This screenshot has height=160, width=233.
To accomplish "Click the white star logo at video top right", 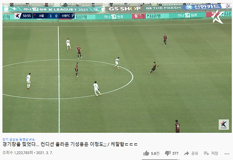I will click(x=218, y=17).
